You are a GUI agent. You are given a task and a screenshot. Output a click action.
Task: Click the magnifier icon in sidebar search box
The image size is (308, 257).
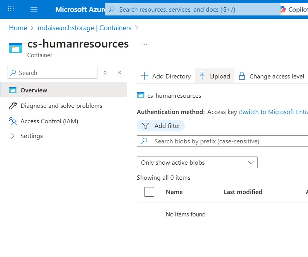pyautogui.click(x=13, y=73)
